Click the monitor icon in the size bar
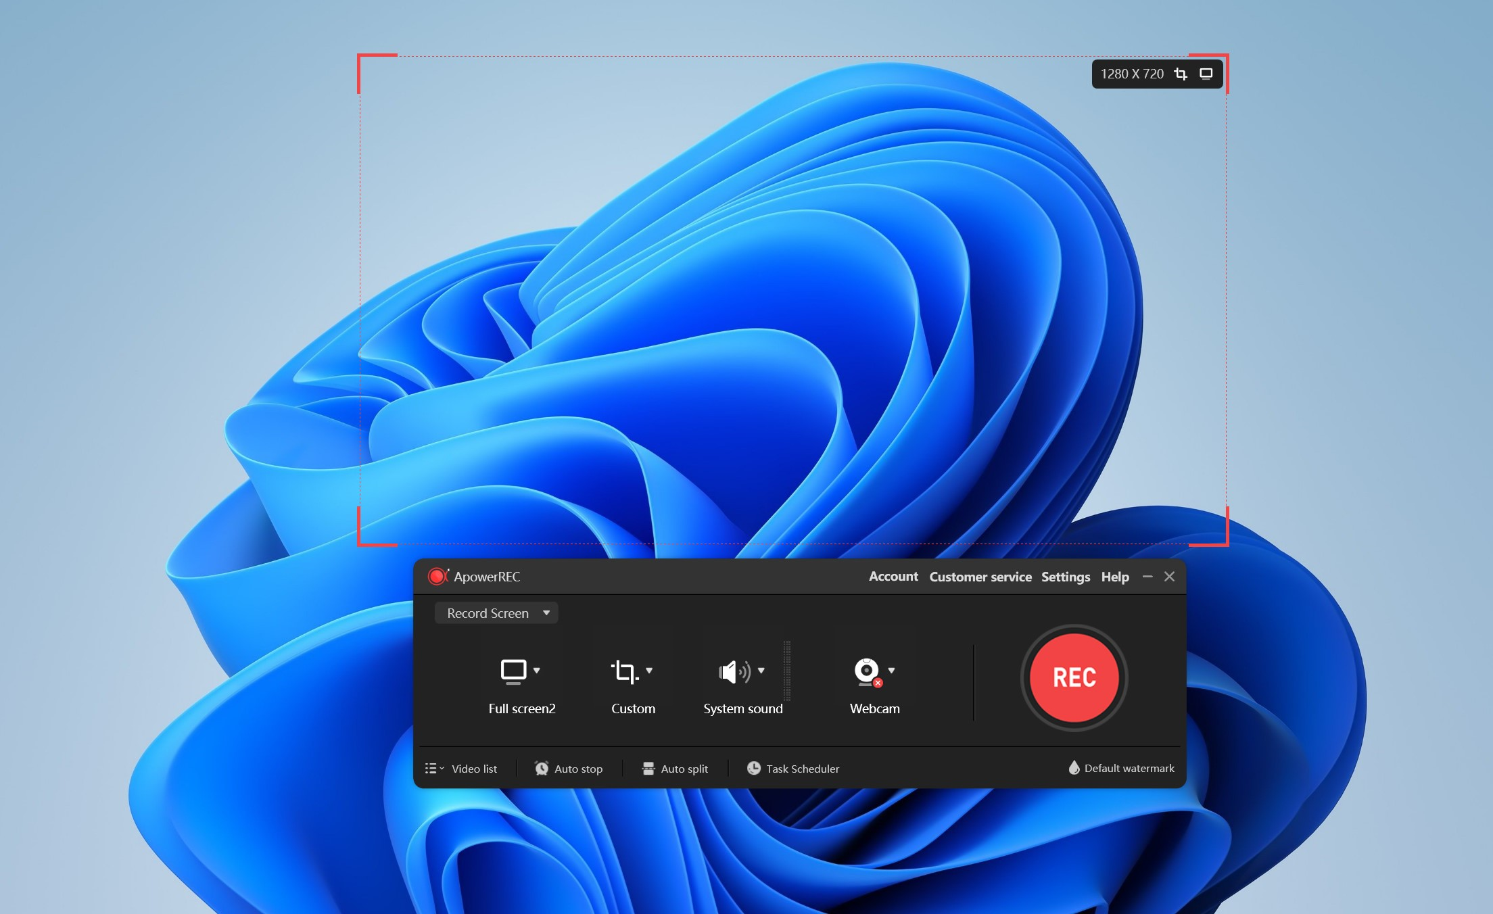Image resolution: width=1493 pixels, height=914 pixels. point(1206,74)
